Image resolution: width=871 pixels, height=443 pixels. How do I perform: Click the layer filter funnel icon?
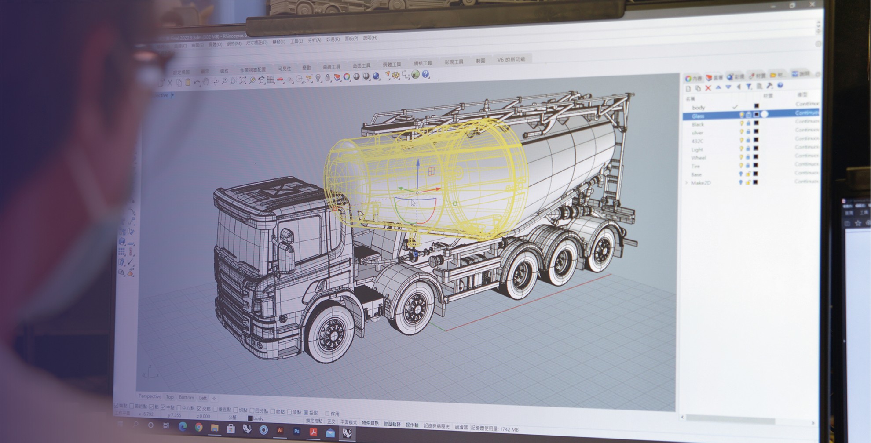(749, 87)
